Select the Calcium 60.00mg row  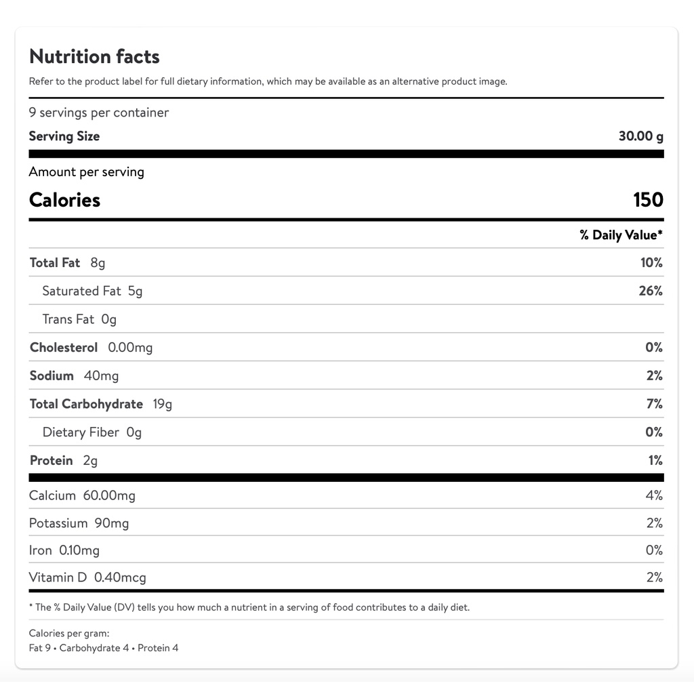pyautogui.click(x=82, y=495)
